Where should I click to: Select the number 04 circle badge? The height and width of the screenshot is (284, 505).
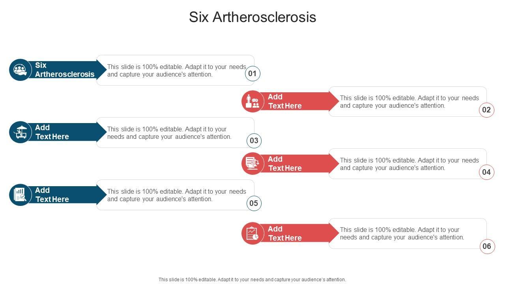click(x=486, y=172)
